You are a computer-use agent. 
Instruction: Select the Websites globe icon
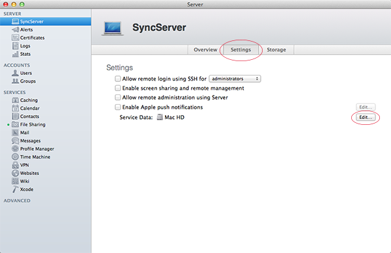coord(15,173)
